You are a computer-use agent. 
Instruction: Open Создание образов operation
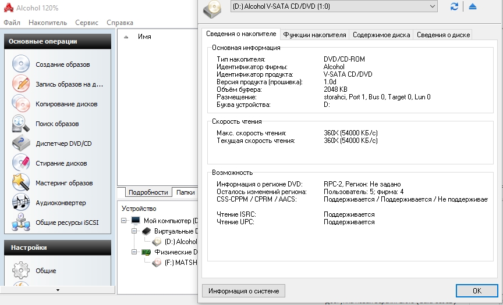click(62, 64)
